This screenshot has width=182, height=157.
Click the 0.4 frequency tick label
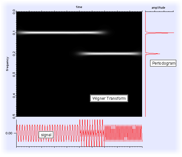14,96
